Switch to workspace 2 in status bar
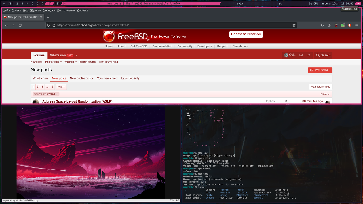Screen dimensions: 363x204 [x=17, y=3]
